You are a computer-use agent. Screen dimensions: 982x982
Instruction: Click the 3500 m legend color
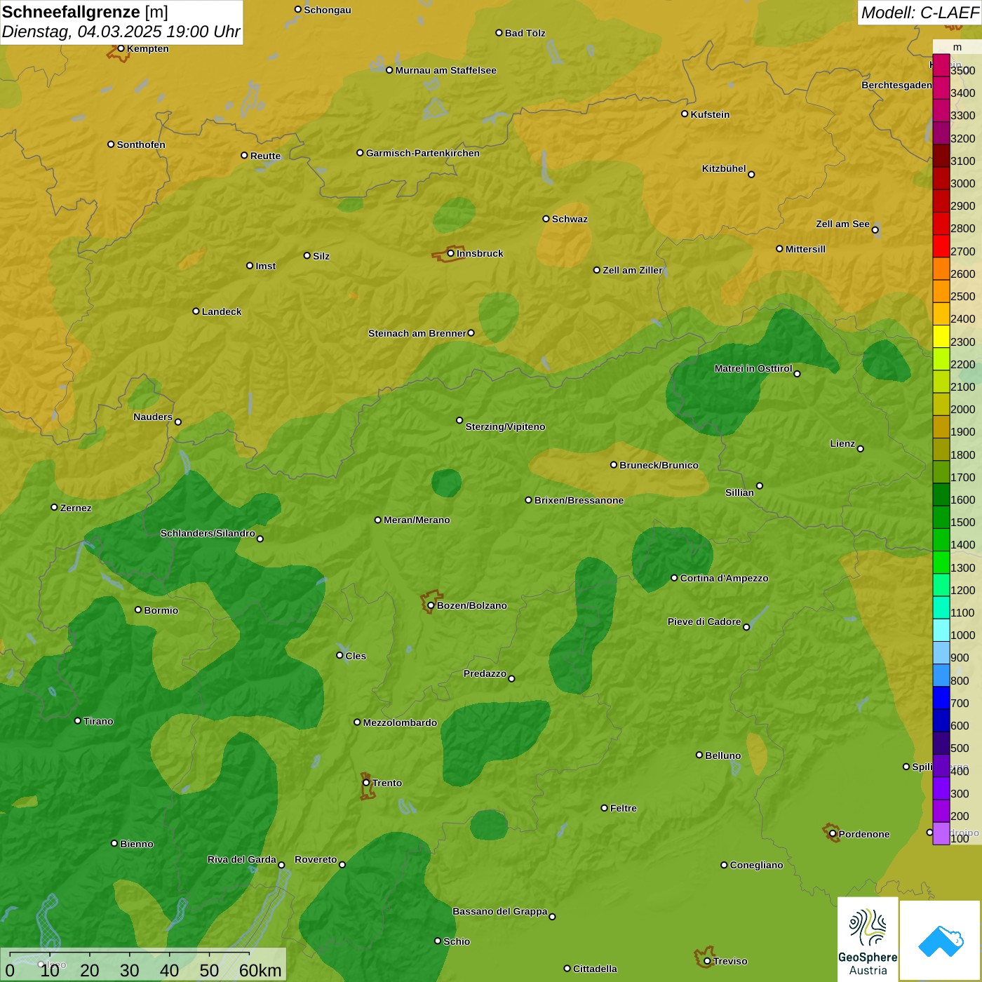[x=941, y=65]
